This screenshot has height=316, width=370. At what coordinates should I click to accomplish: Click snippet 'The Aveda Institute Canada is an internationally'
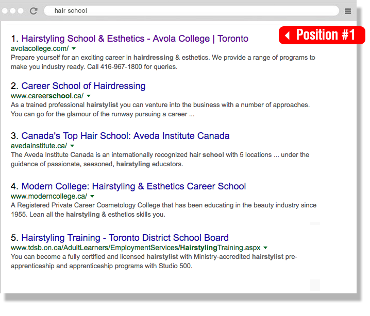pyautogui.click(x=160, y=160)
